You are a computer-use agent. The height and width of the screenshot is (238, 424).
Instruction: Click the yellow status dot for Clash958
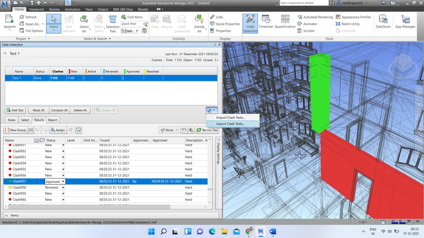(x=10, y=187)
